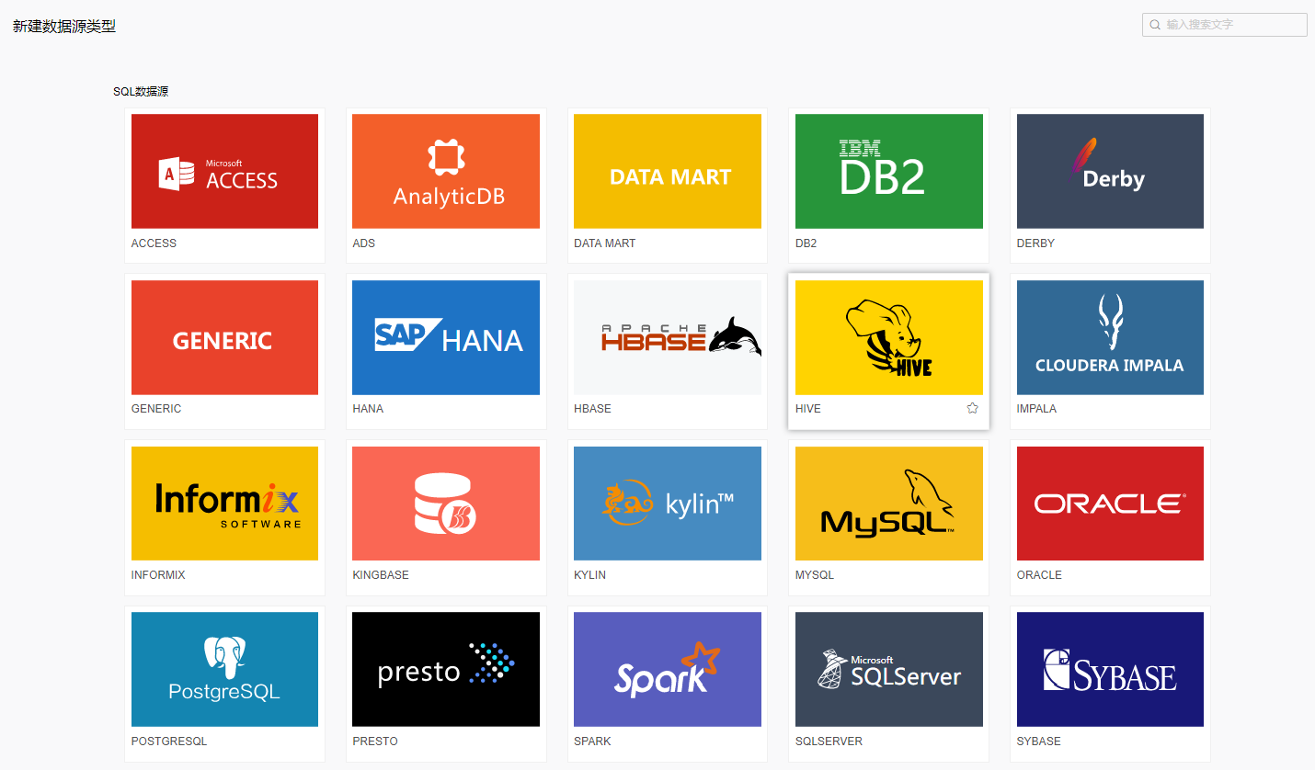Select the Informix Software logo tile
The height and width of the screenshot is (770, 1315).
(x=224, y=504)
